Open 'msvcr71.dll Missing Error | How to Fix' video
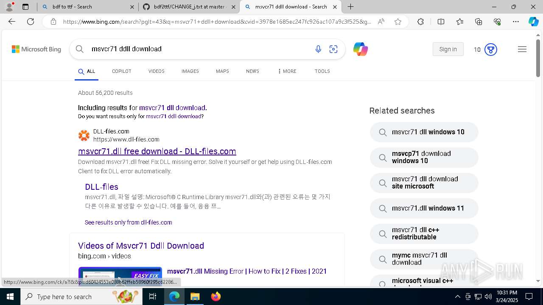Viewport: 543px width, 305px height. [247, 271]
